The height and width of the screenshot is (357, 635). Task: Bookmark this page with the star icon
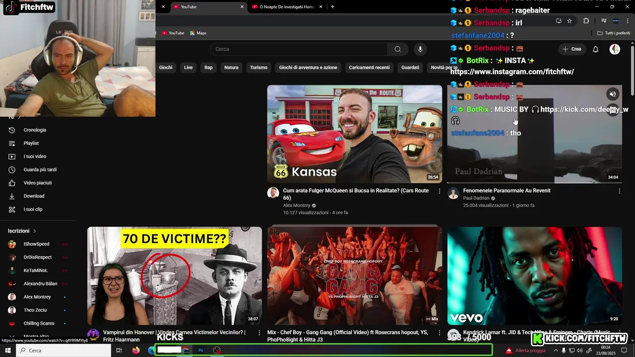(x=570, y=21)
